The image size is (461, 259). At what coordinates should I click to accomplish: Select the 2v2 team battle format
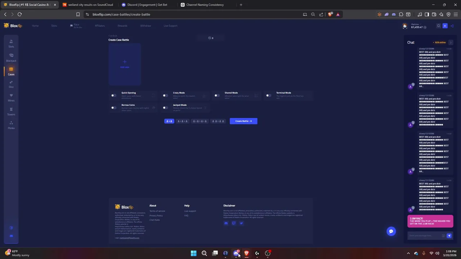[x=218, y=121]
